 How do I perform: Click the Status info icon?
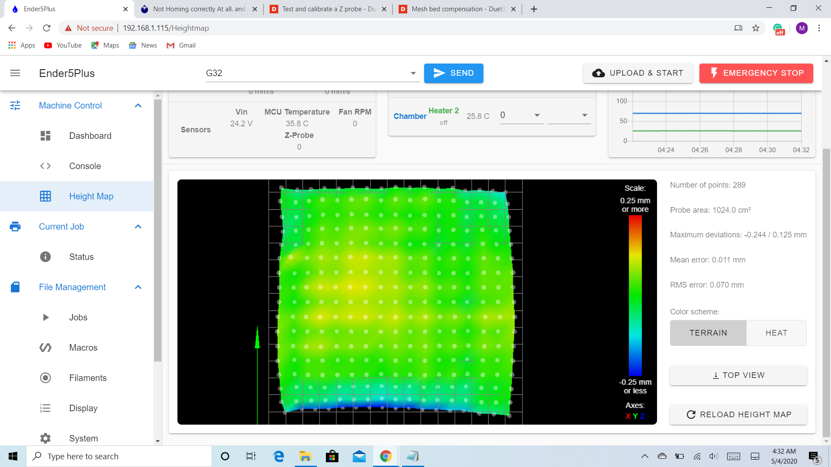(x=45, y=257)
